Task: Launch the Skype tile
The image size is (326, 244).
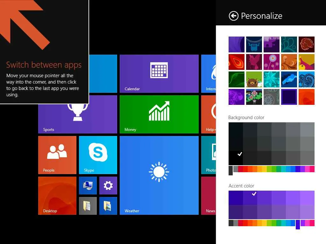Action: (x=98, y=155)
